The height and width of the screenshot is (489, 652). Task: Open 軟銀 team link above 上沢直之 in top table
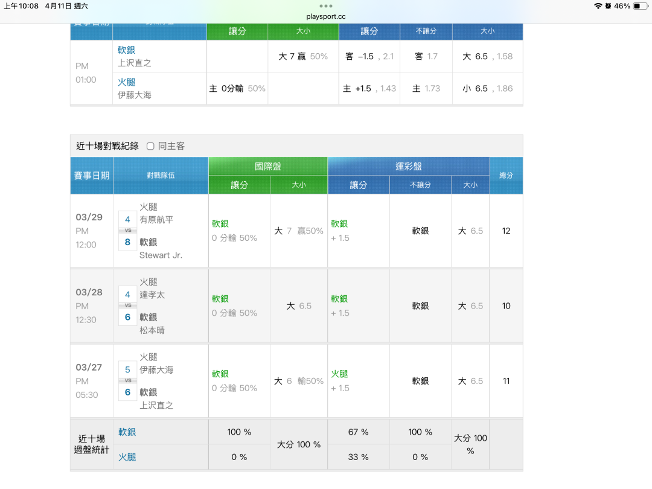(127, 50)
